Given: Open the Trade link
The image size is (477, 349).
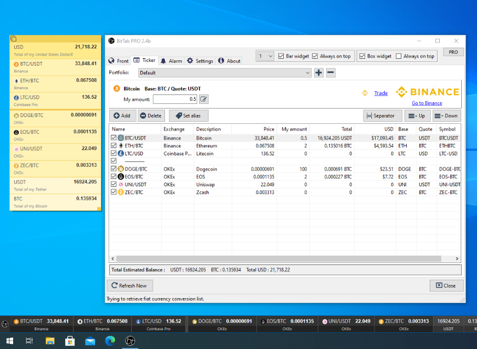Looking at the screenshot, I should [381, 93].
